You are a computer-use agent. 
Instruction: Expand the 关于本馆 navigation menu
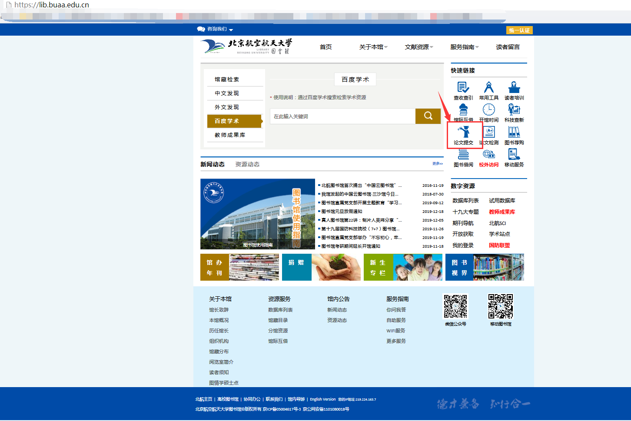pyautogui.click(x=373, y=47)
